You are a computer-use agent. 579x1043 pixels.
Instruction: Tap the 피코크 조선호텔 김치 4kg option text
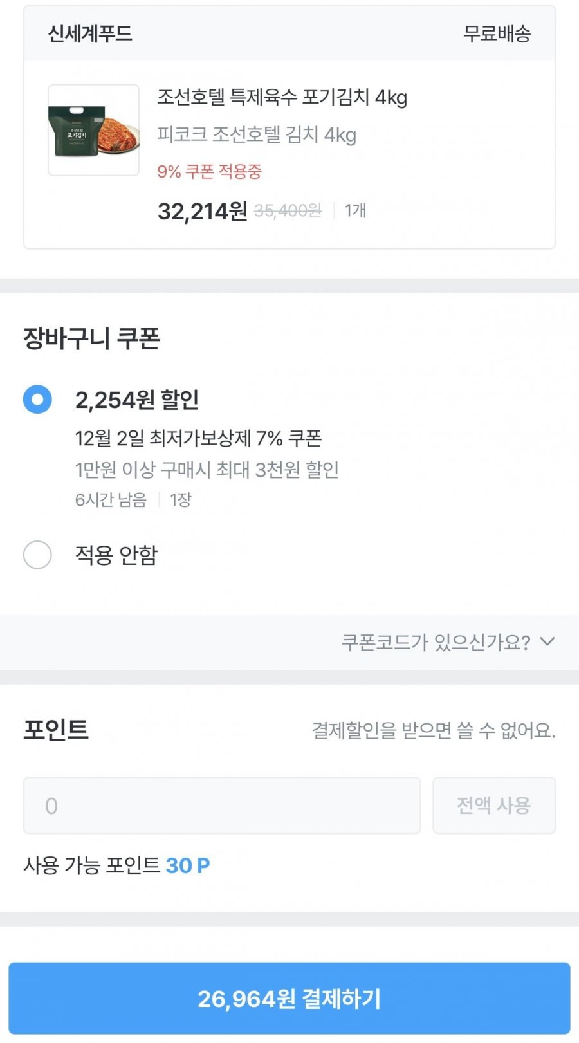pyautogui.click(x=257, y=135)
